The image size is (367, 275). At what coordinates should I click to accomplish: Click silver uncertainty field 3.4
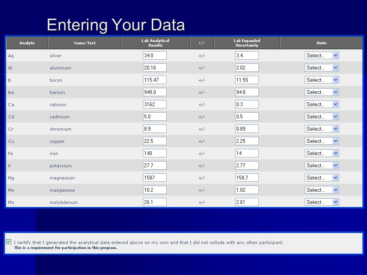click(x=247, y=55)
